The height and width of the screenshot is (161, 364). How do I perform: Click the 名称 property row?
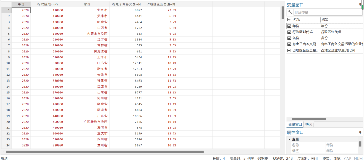325,145
